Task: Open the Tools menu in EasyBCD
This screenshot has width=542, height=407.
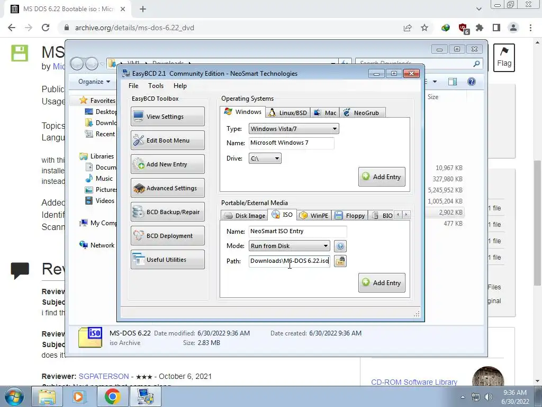Action: tap(156, 85)
